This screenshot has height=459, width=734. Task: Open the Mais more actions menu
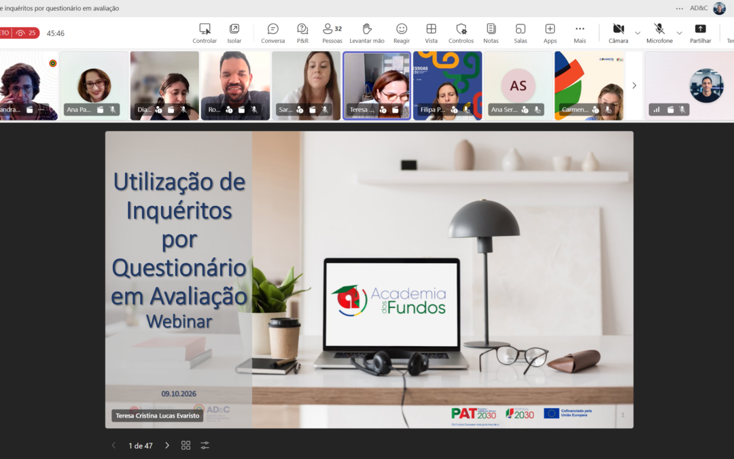coord(580,33)
